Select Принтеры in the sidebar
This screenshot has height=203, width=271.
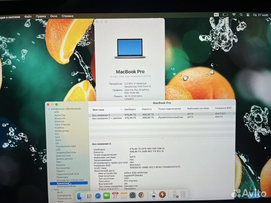pyautogui.click(x=62, y=177)
